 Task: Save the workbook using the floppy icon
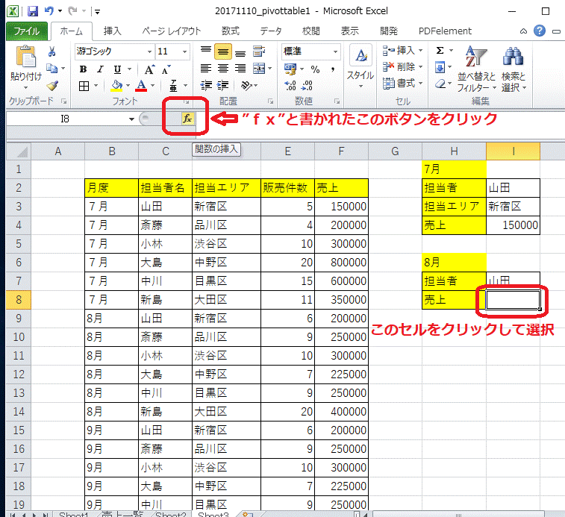coord(32,12)
